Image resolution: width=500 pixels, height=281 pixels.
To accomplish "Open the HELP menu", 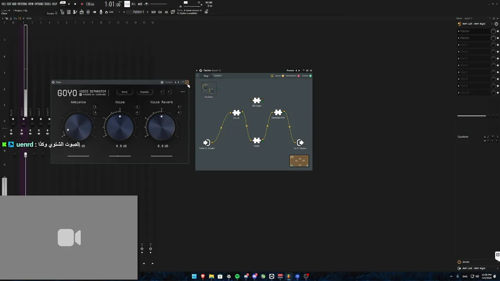I will coord(55,4).
